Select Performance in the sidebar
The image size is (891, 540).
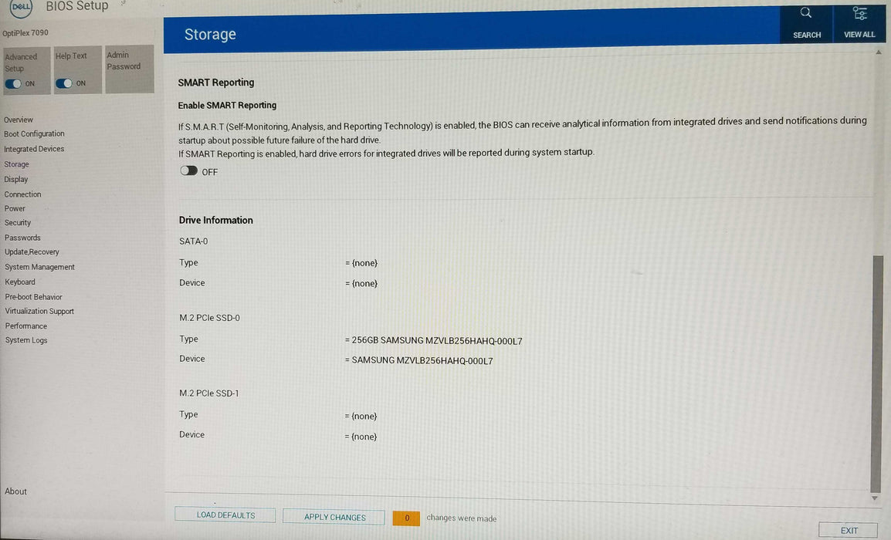coord(26,326)
